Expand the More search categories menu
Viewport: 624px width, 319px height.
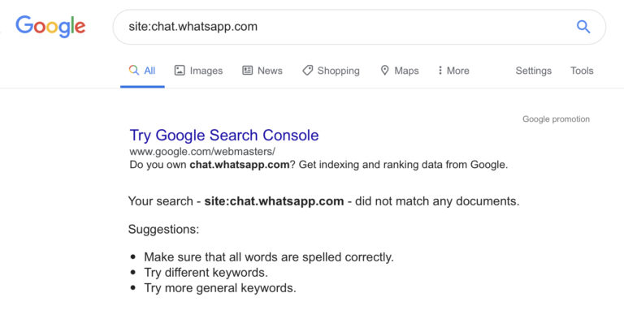coord(453,71)
